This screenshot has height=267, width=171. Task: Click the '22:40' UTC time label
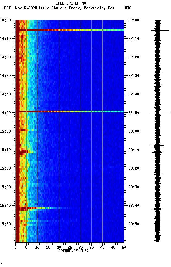[134, 94]
